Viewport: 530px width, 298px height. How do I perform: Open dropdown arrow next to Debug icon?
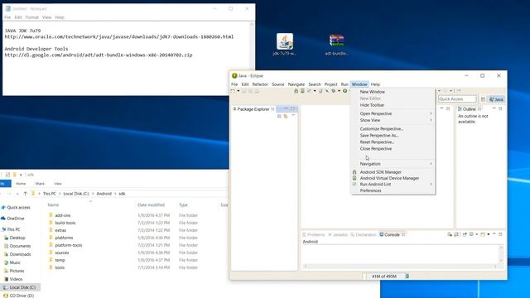tap(339, 91)
